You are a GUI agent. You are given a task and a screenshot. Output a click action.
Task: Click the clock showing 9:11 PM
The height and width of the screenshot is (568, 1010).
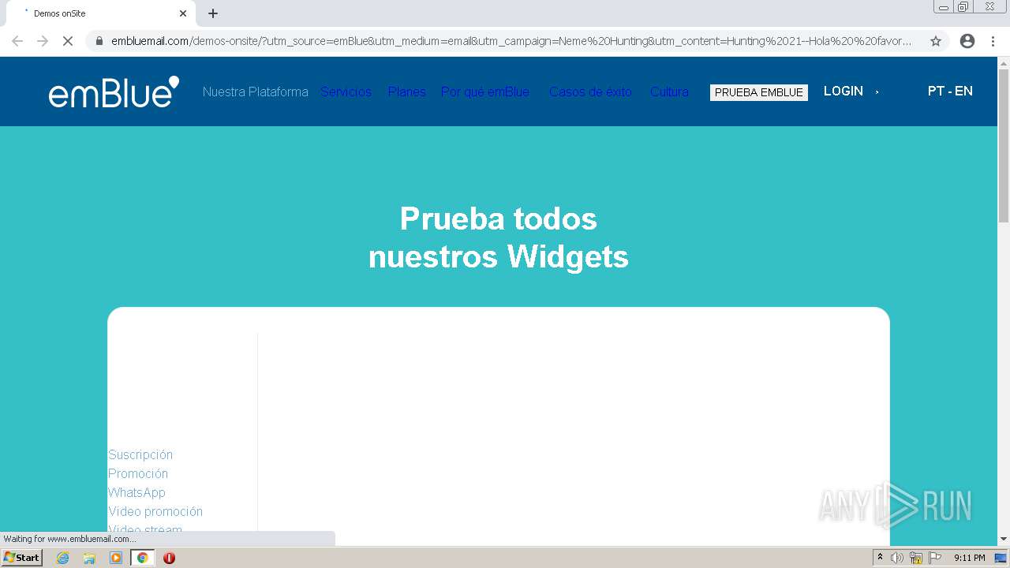(x=970, y=558)
